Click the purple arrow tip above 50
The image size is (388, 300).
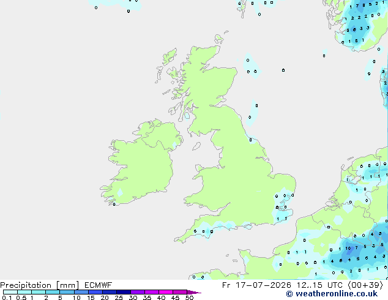click(x=194, y=292)
